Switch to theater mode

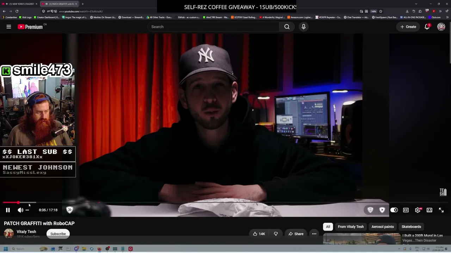pos(430,210)
